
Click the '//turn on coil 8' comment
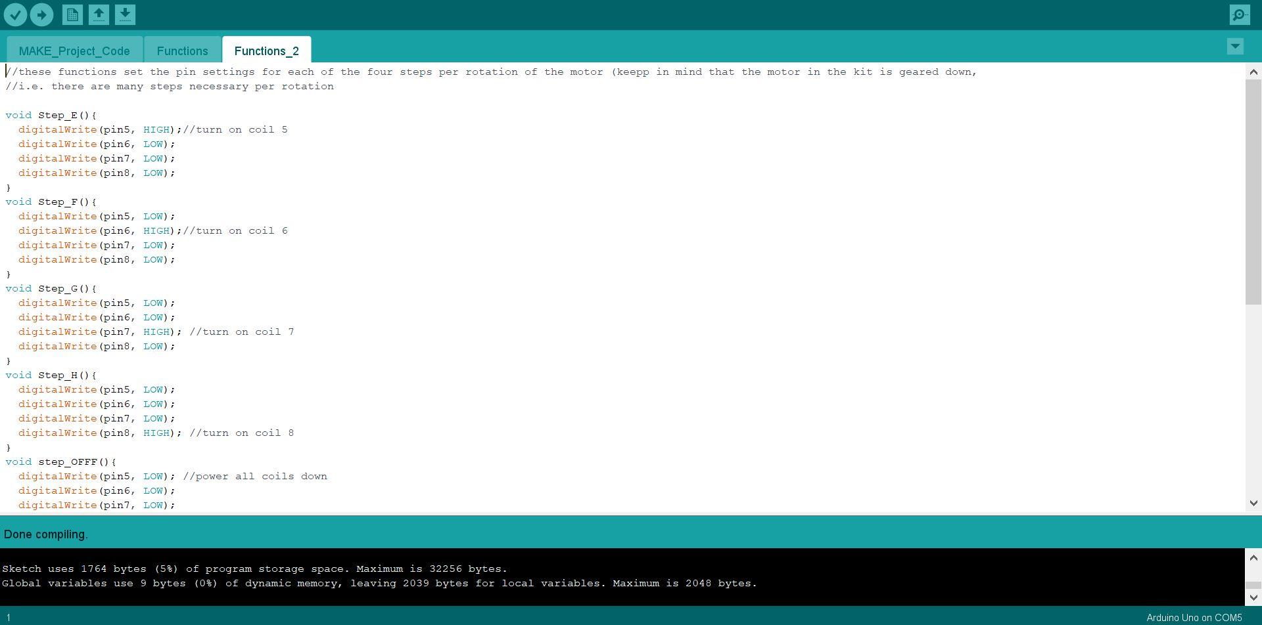(242, 433)
